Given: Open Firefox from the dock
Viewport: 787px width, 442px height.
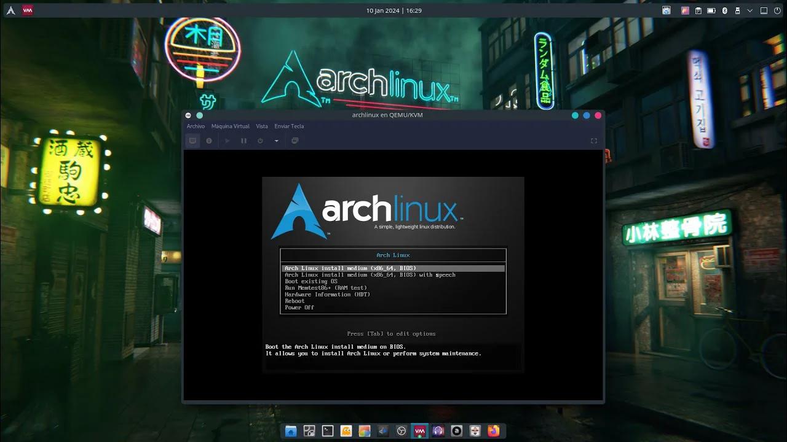Looking at the screenshot, I should click(493, 431).
